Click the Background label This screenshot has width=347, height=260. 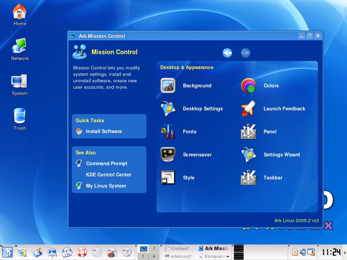coord(197,86)
